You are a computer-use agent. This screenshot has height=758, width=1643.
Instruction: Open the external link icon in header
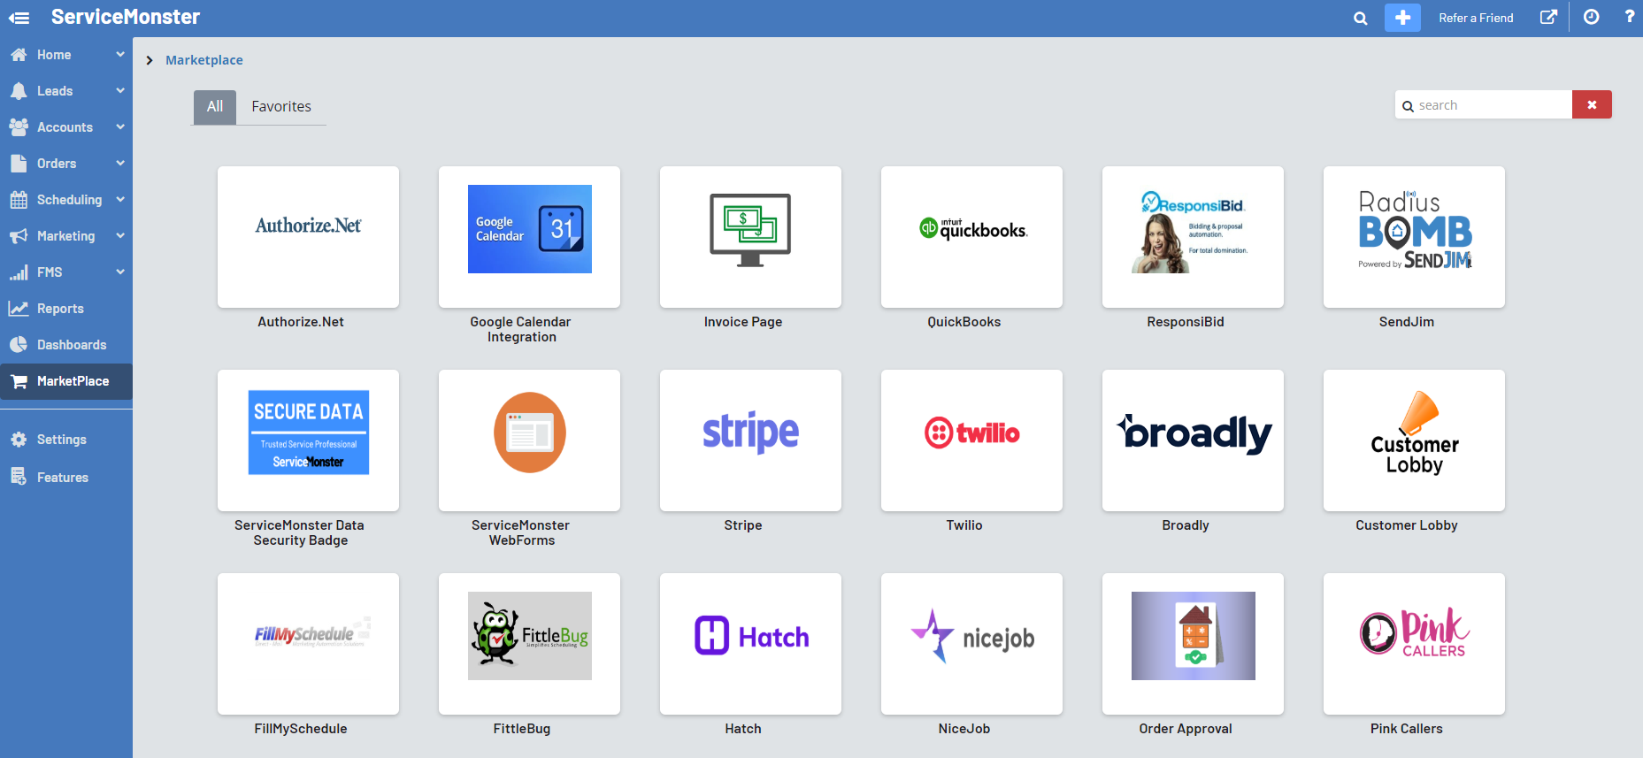click(x=1547, y=18)
